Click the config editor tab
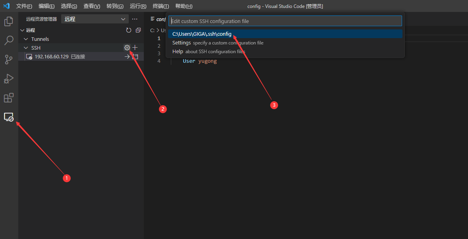 (158, 19)
